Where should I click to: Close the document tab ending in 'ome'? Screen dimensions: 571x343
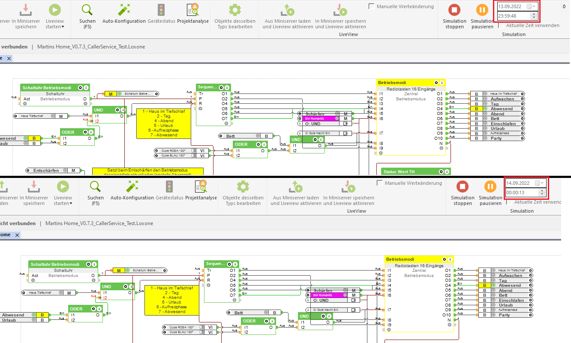17,235
